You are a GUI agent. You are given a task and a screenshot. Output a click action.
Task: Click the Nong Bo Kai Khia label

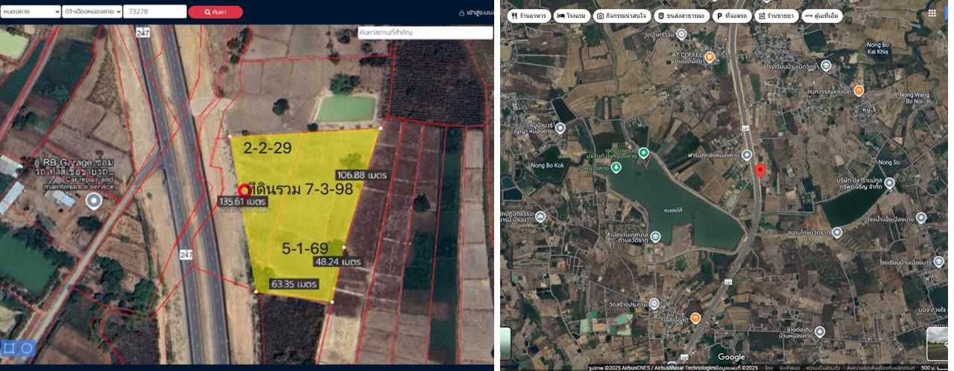coord(878,48)
